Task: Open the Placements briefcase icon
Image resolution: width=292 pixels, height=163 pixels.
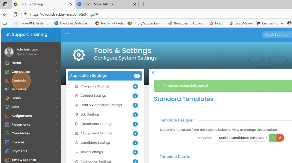Action: [x=7, y=124]
